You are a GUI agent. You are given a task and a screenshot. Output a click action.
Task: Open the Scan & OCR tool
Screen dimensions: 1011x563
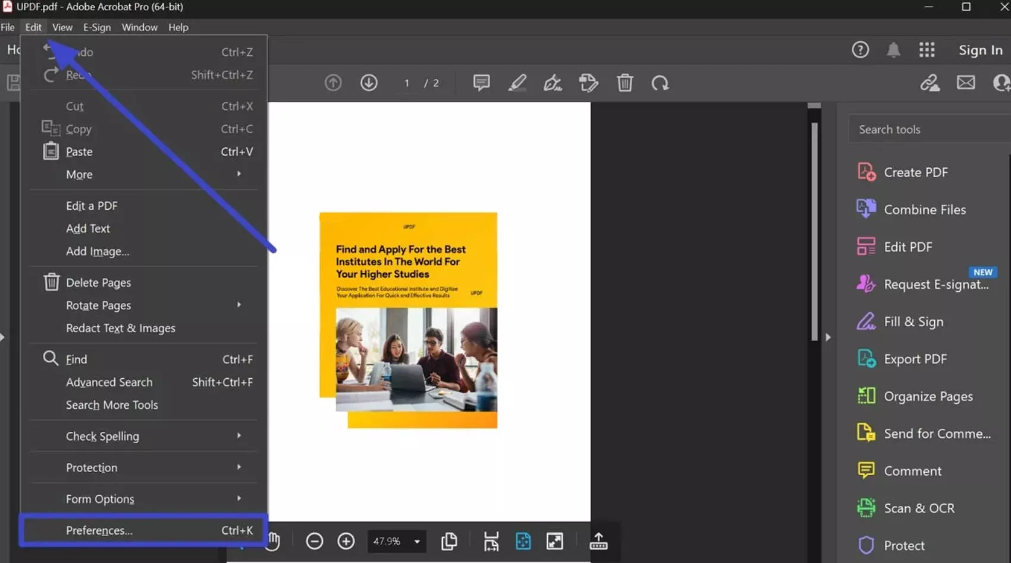click(x=919, y=508)
